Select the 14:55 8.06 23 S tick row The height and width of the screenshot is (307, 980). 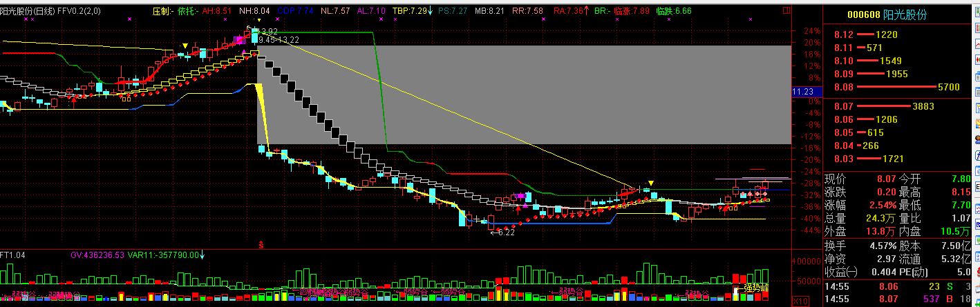[898, 286]
